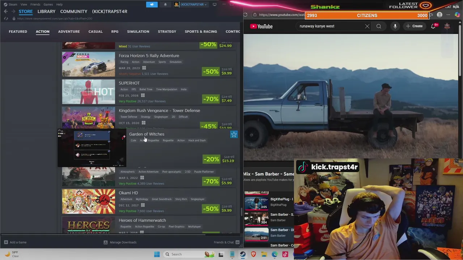The image size is (463, 260).
Task: Reload the Steam store page
Action: click(x=6, y=18)
